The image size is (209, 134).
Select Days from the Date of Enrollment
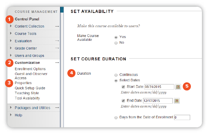pos(116,118)
